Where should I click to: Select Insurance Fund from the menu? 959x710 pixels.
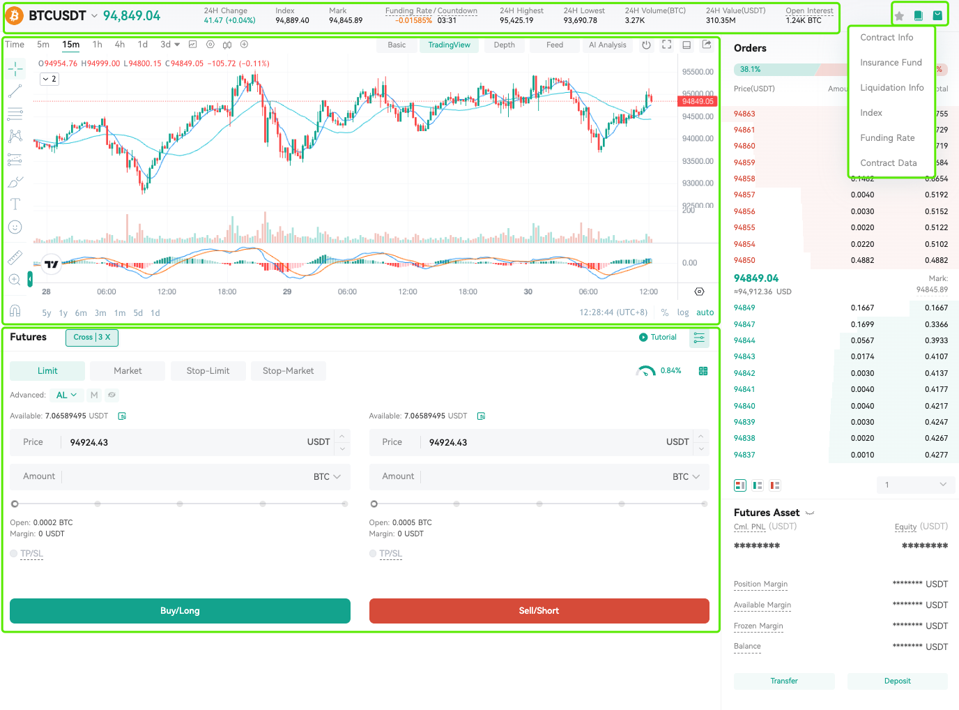pos(891,63)
